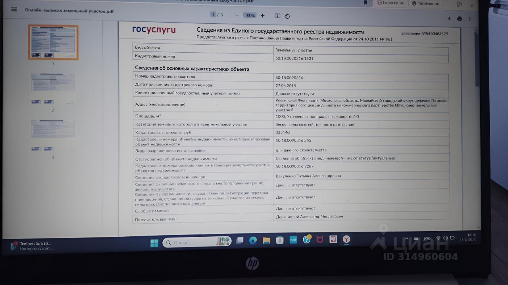Screen dimensions: 508x285
Task: Open the battery tray icon
Action: (452, 238)
